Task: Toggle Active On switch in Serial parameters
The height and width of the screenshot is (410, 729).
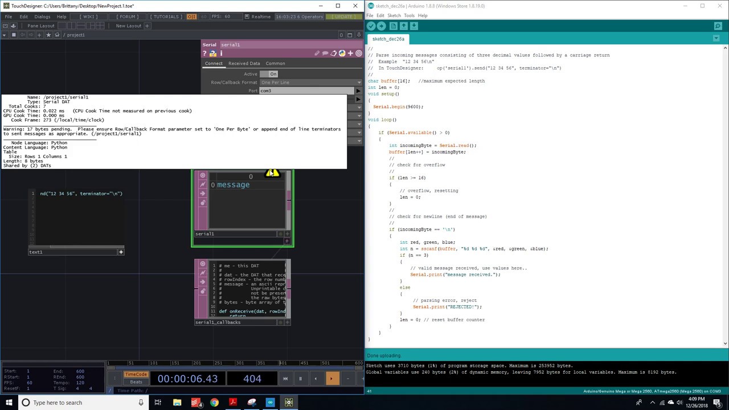Action: click(268, 74)
